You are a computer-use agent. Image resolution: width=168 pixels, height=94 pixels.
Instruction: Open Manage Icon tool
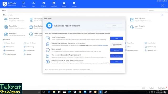[9, 47]
